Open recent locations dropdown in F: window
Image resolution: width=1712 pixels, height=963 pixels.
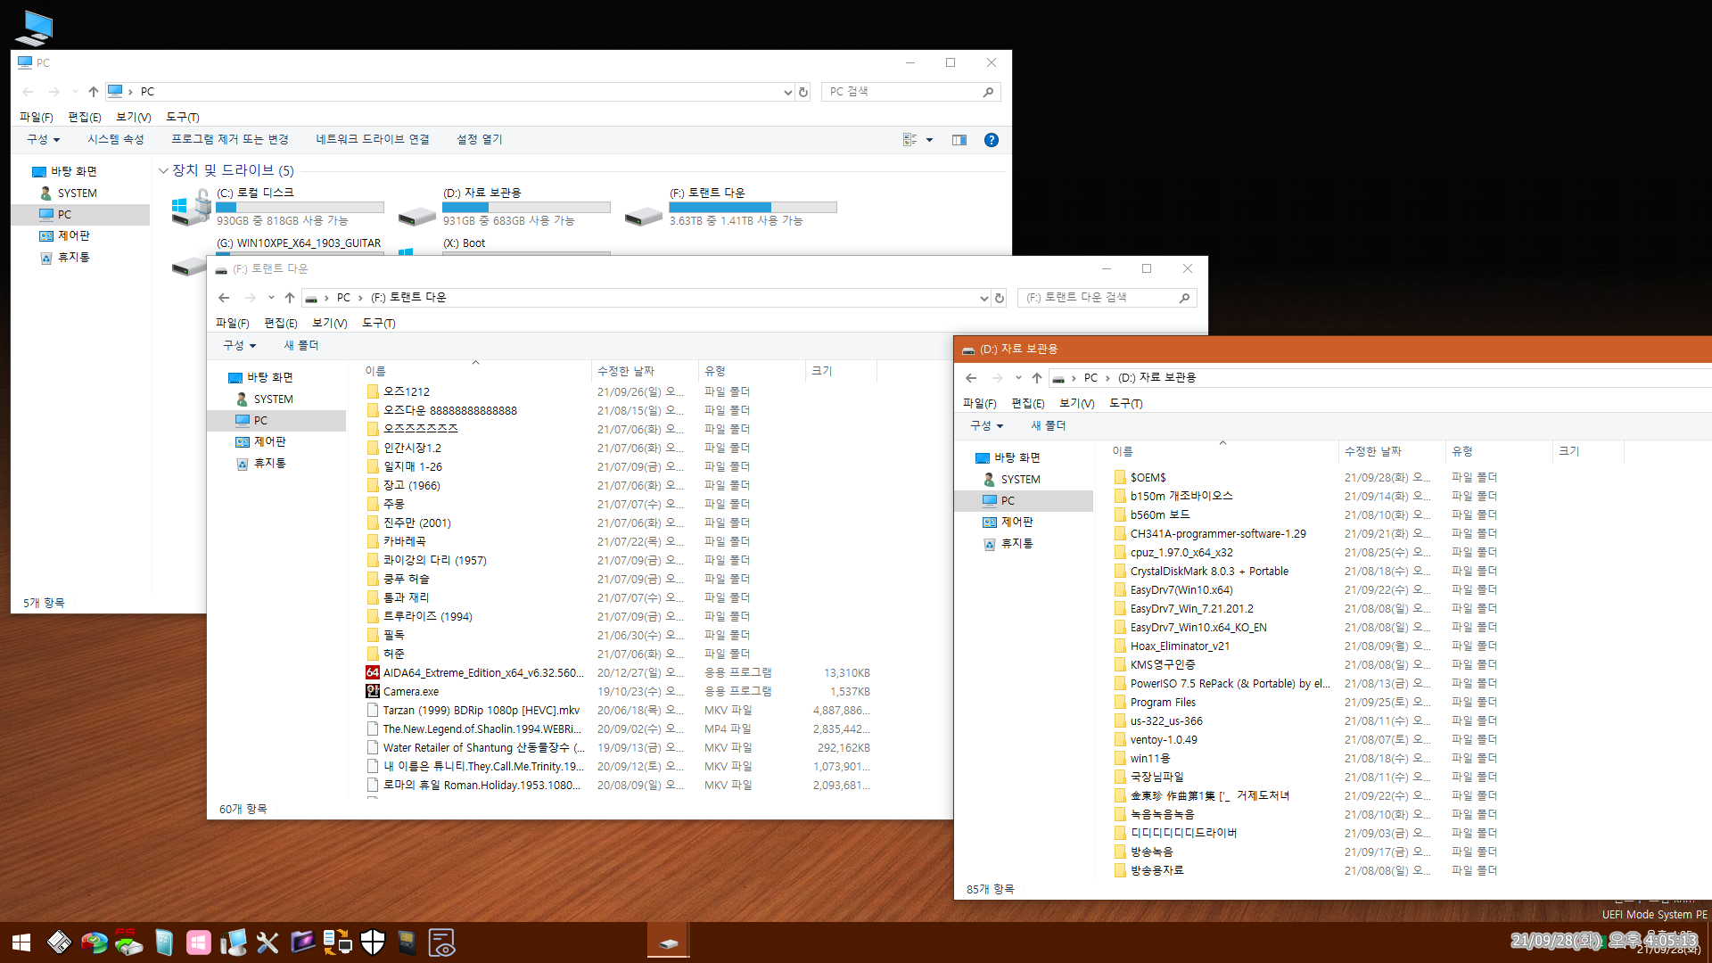(x=271, y=298)
